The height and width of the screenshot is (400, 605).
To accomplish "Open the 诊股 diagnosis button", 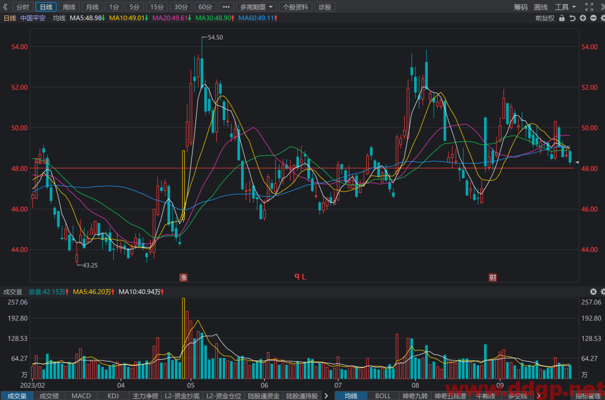I will pyautogui.click(x=325, y=7).
